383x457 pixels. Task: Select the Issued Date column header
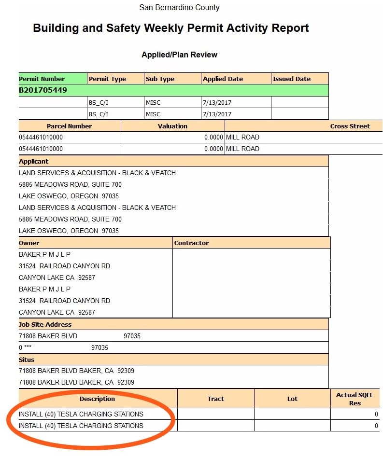point(292,79)
